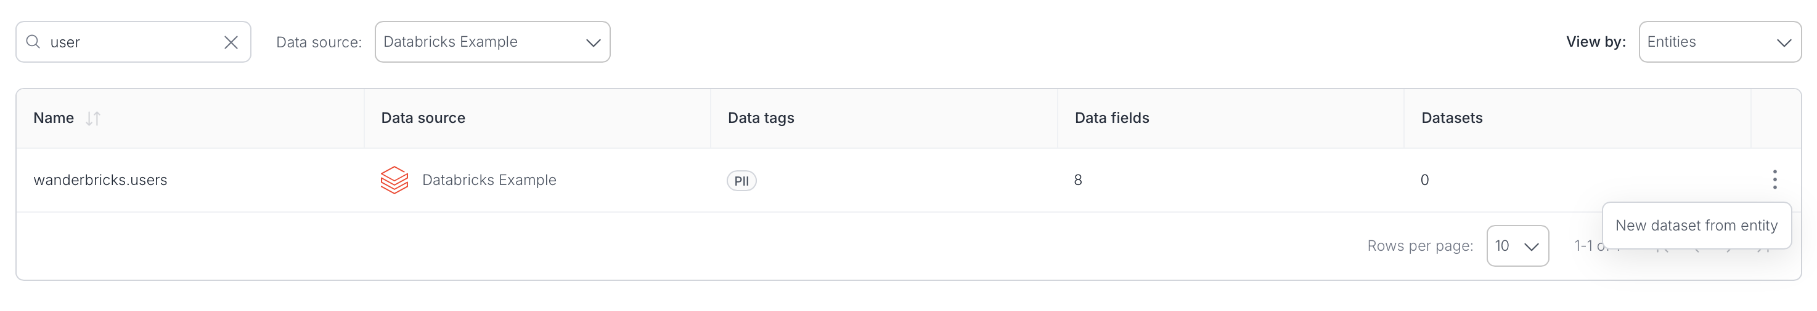
Task: Click the data fields count 8
Action: [x=1078, y=180]
